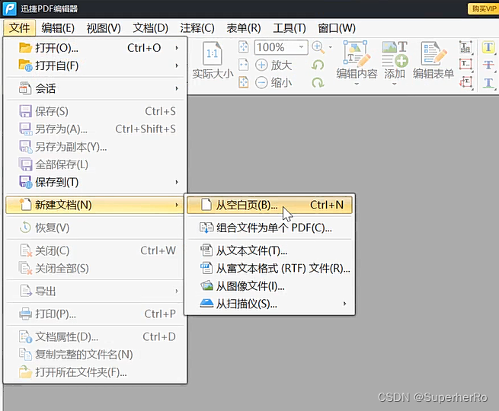Screen dimensions: 499x411
Task: Click the magnifier zoom tool icon
Action: 318,47
